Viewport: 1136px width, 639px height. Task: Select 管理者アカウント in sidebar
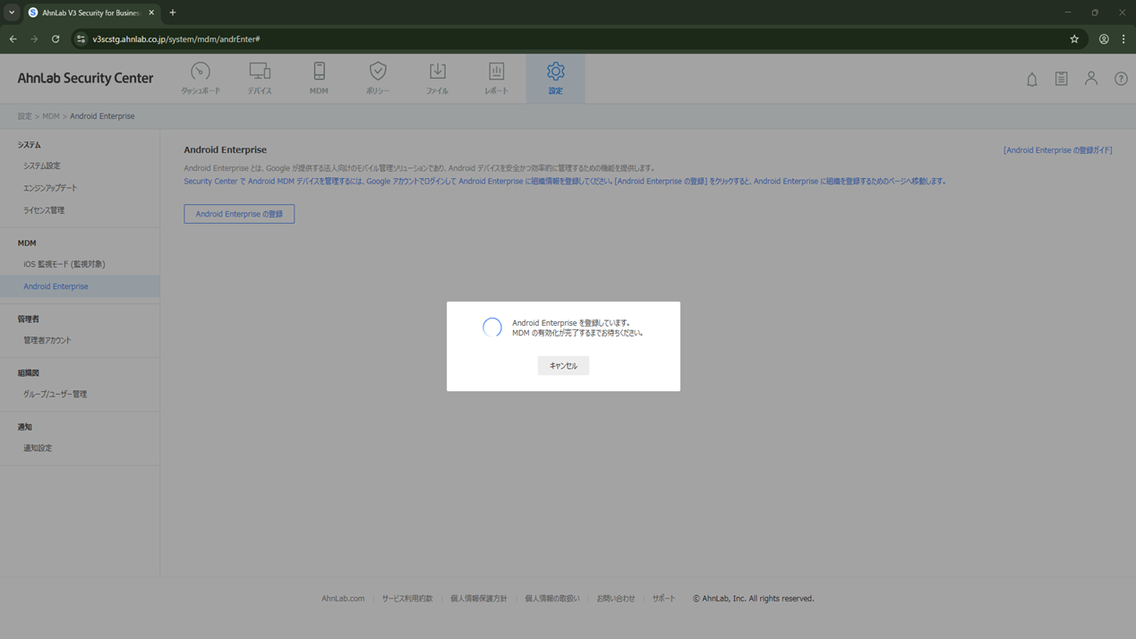click(x=47, y=340)
